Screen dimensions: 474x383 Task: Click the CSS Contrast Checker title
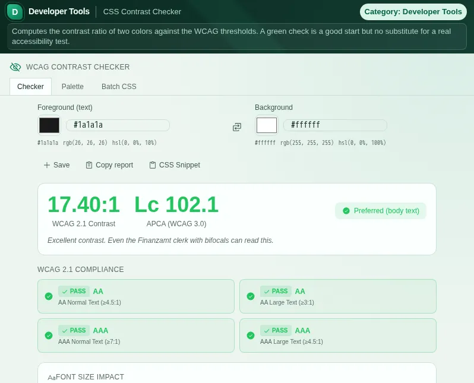click(142, 12)
